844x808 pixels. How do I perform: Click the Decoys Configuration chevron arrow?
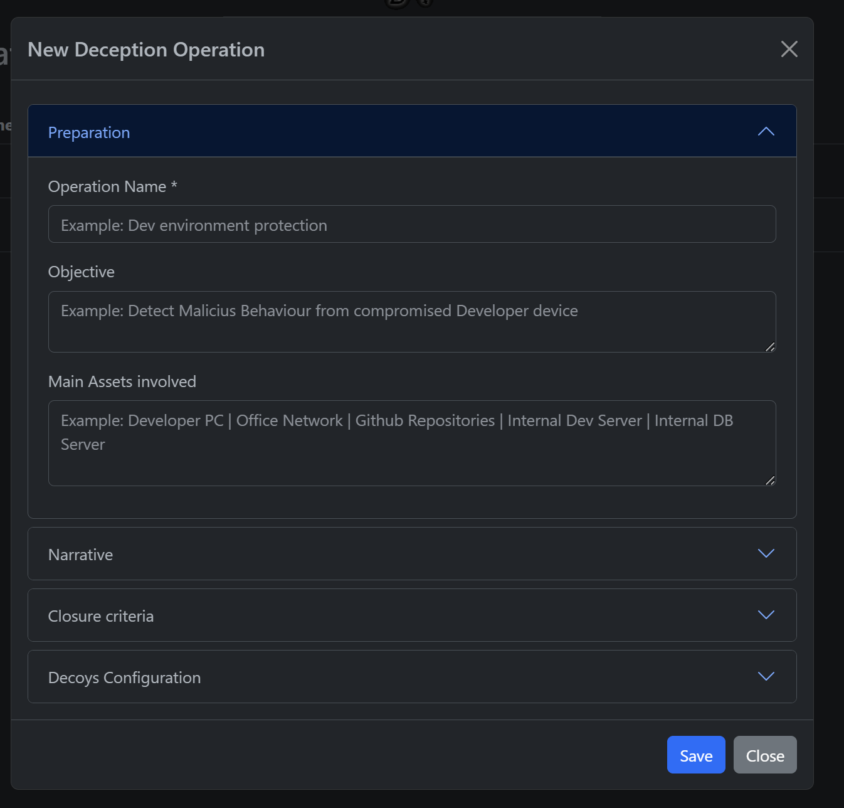[766, 676]
